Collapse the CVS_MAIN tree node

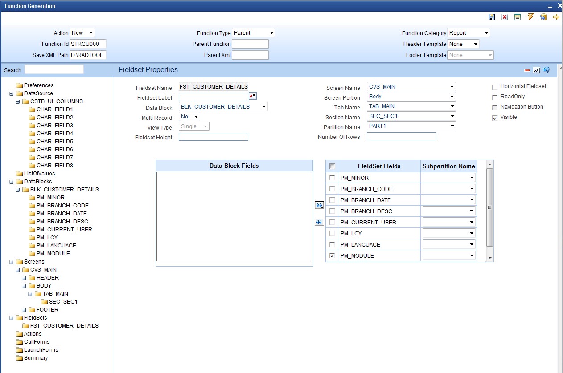[x=18, y=270]
